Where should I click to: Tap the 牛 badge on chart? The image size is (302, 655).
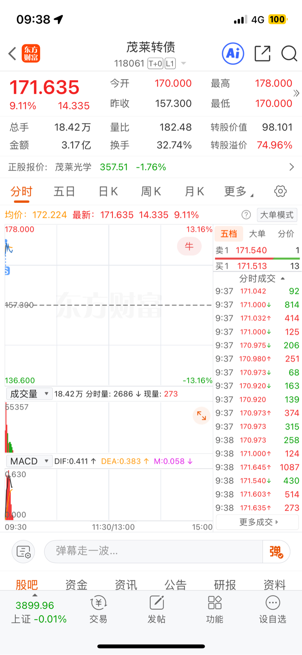pyautogui.click(x=189, y=246)
